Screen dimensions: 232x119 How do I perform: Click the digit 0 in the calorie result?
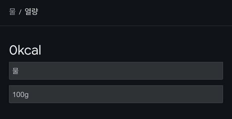tap(12, 50)
